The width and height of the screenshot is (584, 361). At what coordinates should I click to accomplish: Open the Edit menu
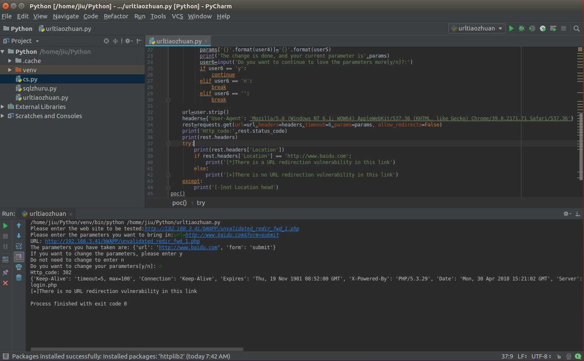tap(23, 16)
